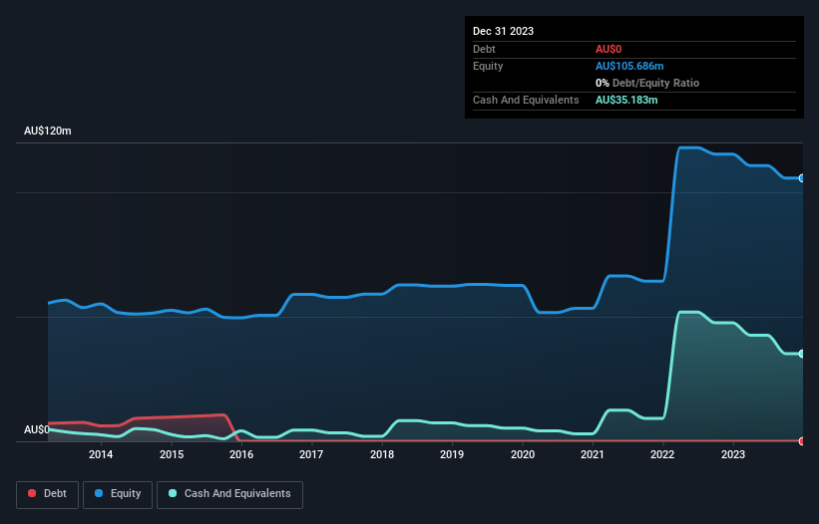
Task: Click the 2015 x-axis label
Action: 172,454
